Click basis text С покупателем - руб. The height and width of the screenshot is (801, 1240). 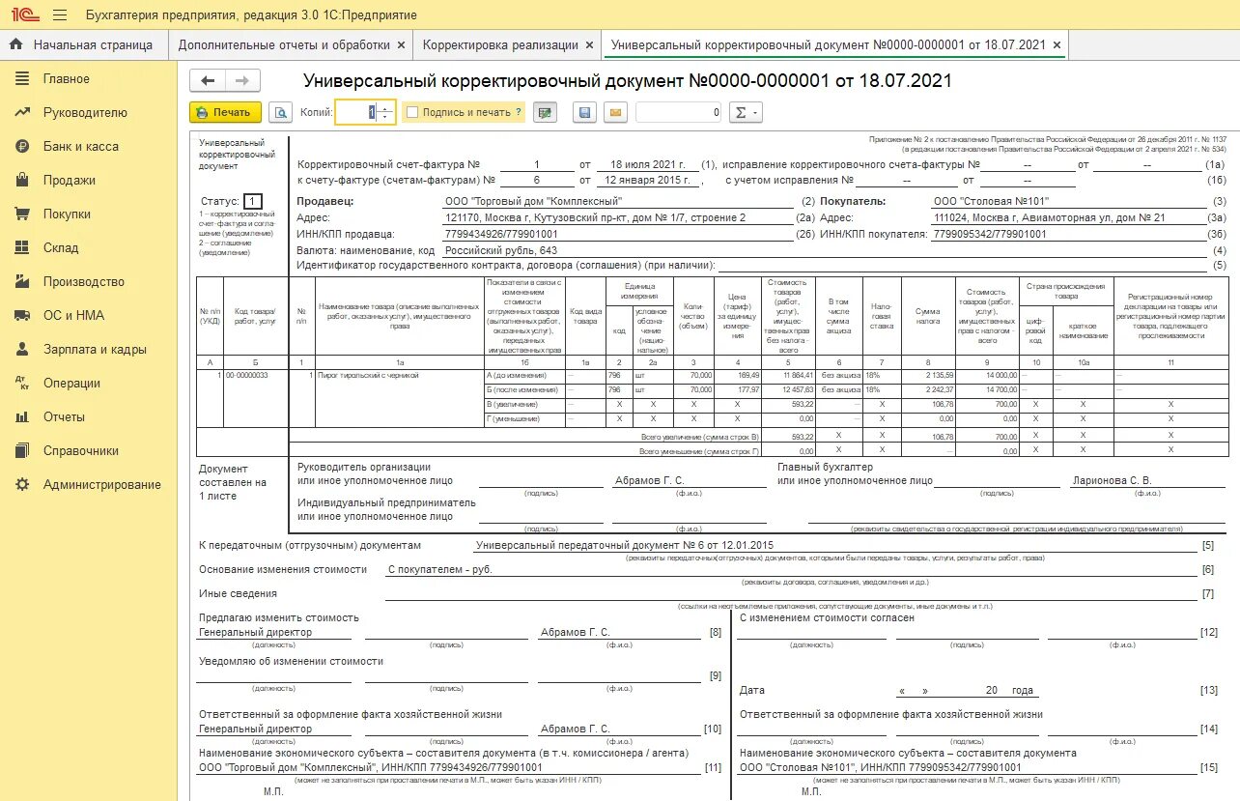pos(440,570)
